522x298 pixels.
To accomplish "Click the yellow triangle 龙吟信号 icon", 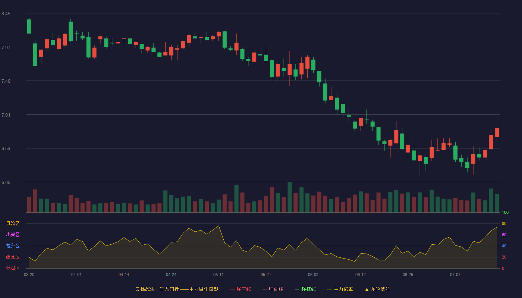I will (367, 289).
